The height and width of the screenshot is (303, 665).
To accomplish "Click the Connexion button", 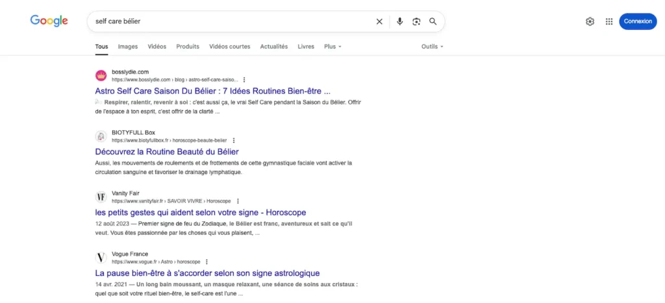I will click(638, 21).
